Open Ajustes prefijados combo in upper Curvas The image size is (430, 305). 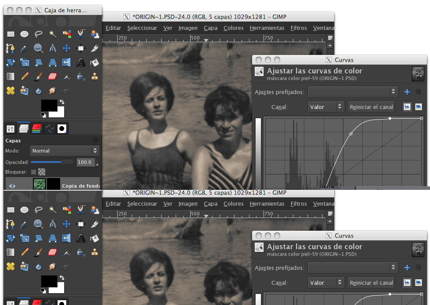(353, 92)
